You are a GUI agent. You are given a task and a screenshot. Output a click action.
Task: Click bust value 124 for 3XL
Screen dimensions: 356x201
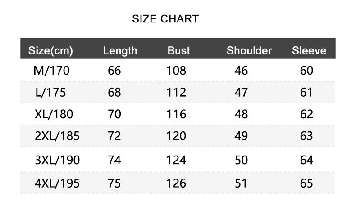pos(176,160)
